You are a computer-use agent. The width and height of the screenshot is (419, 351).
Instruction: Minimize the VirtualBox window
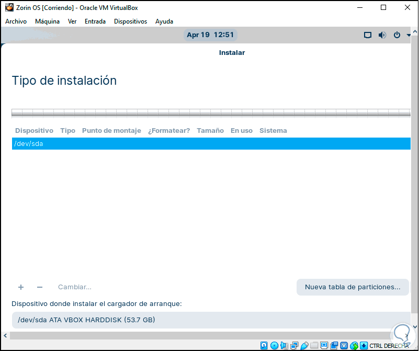click(360, 7)
